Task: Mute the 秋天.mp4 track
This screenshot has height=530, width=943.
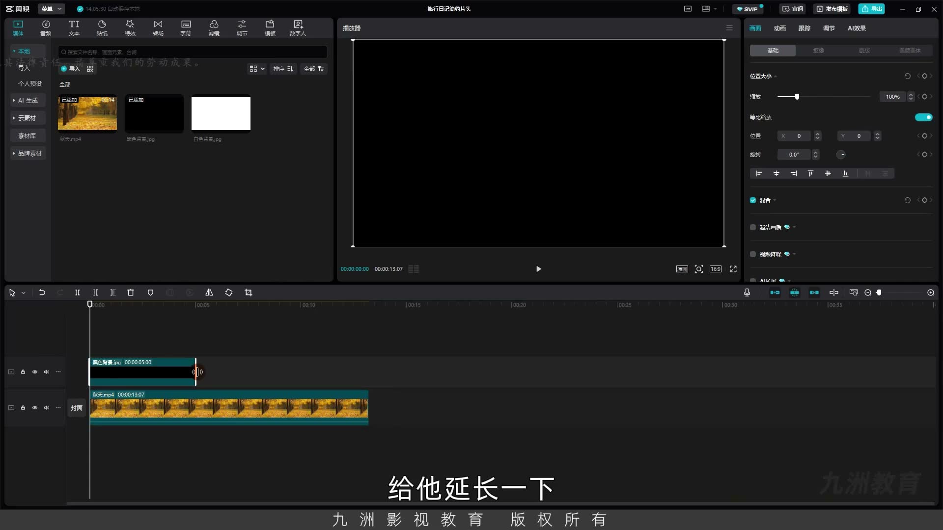Action: tap(47, 408)
